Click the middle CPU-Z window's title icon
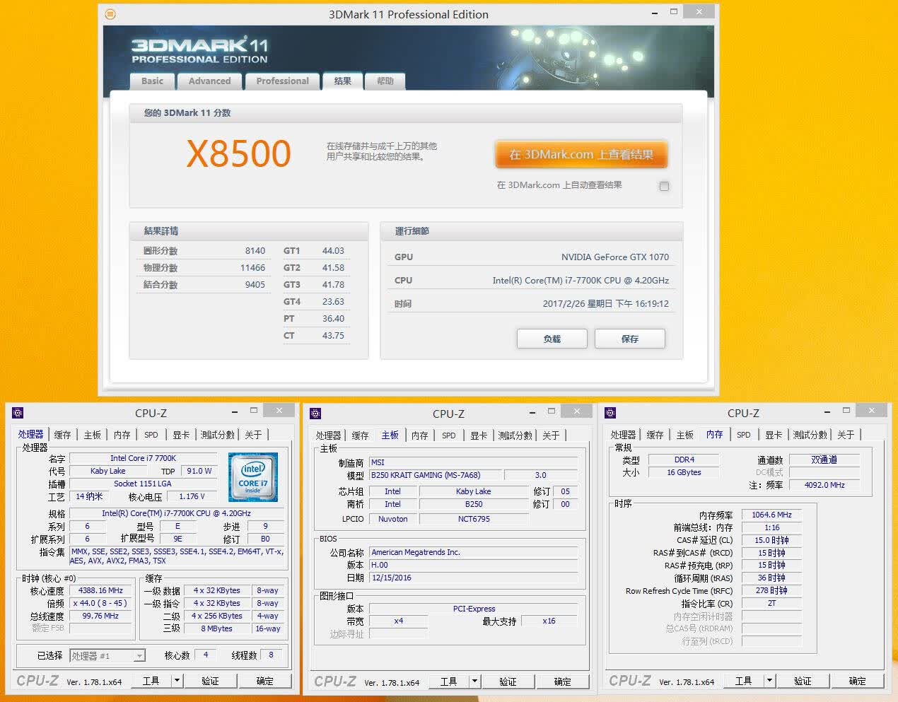 316,414
